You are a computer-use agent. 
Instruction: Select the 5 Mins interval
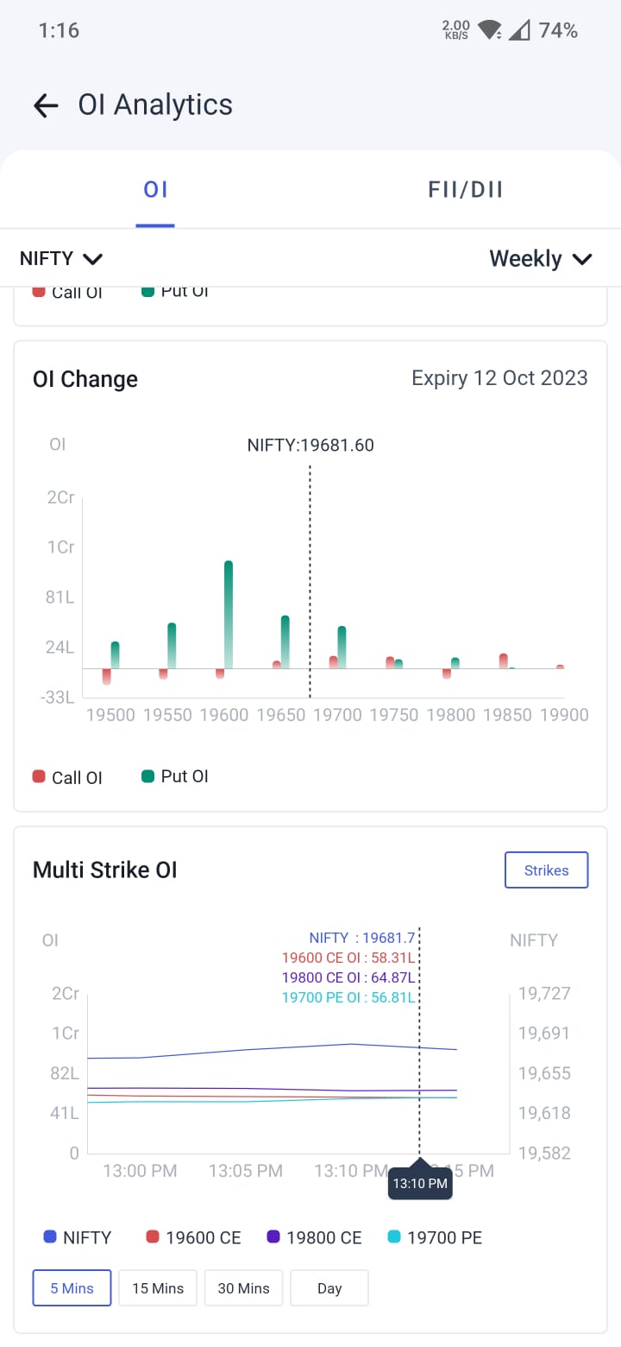coord(72,1288)
